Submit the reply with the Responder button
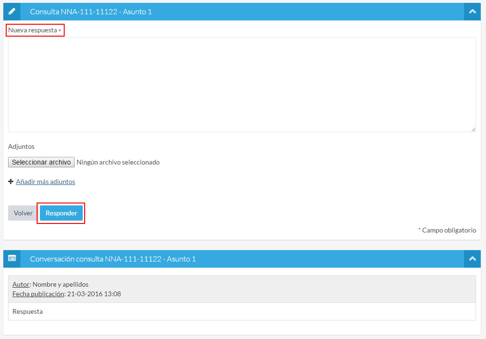 [x=61, y=213]
